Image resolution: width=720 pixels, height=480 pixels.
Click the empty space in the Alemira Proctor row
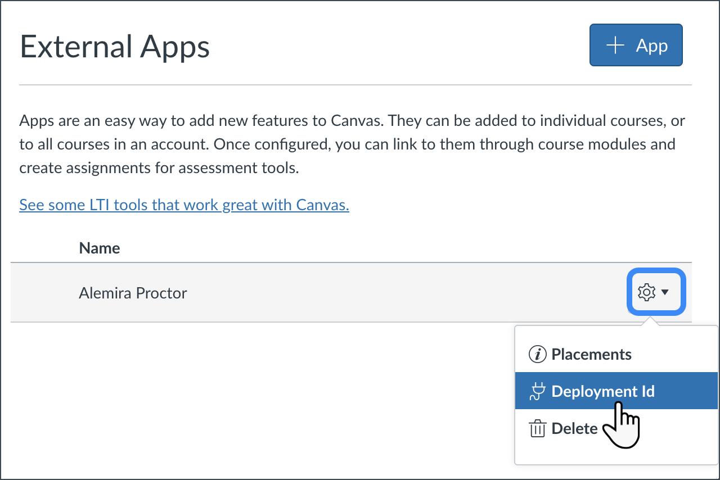pos(394,293)
